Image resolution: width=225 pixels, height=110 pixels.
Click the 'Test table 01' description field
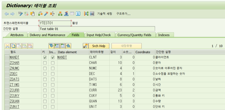coord(97,29)
